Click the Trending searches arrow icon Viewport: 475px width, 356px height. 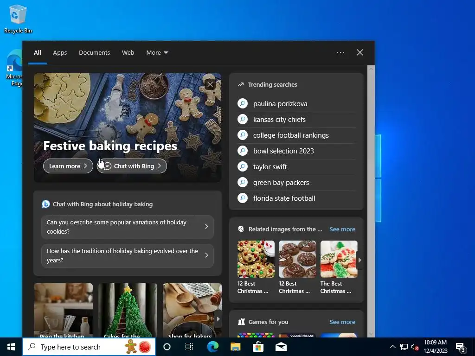[x=241, y=85]
